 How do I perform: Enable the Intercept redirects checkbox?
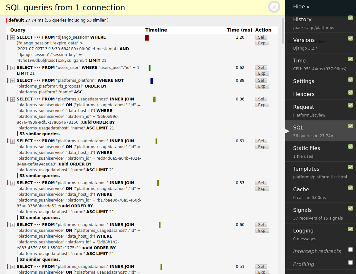(x=351, y=250)
